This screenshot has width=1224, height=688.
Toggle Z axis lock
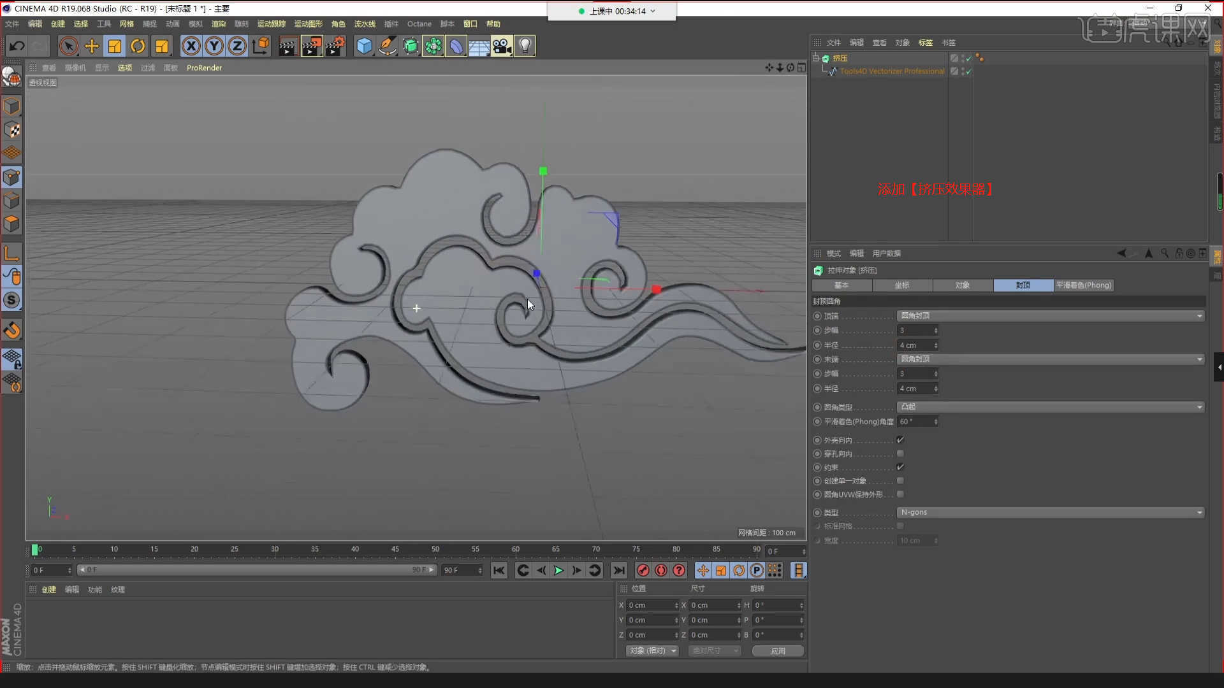click(237, 46)
